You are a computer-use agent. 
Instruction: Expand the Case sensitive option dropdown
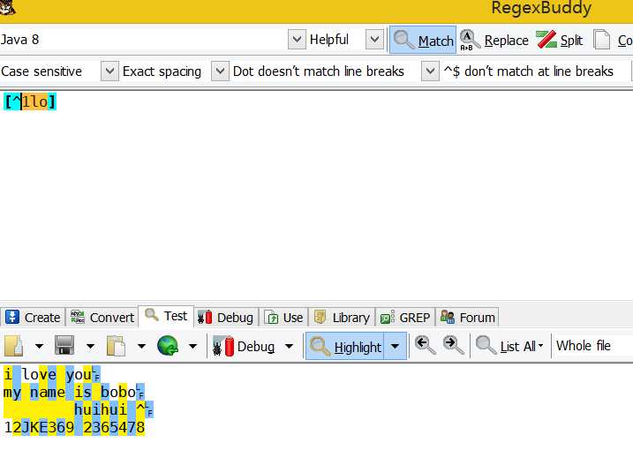click(x=109, y=71)
